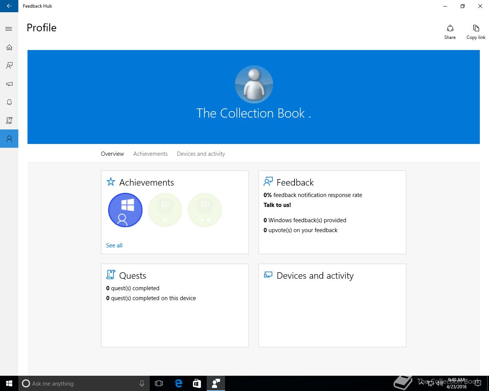Open the two-star flag achievement badge
The height and width of the screenshot is (391, 489).
[x=205, y=210]
